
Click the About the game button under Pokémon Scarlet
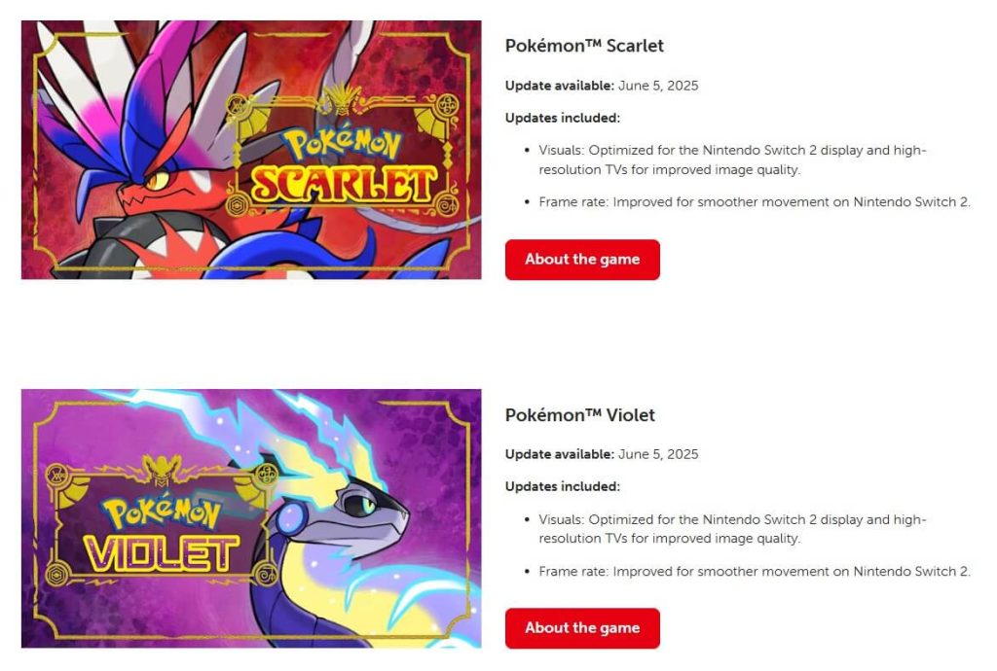[582, 260]
